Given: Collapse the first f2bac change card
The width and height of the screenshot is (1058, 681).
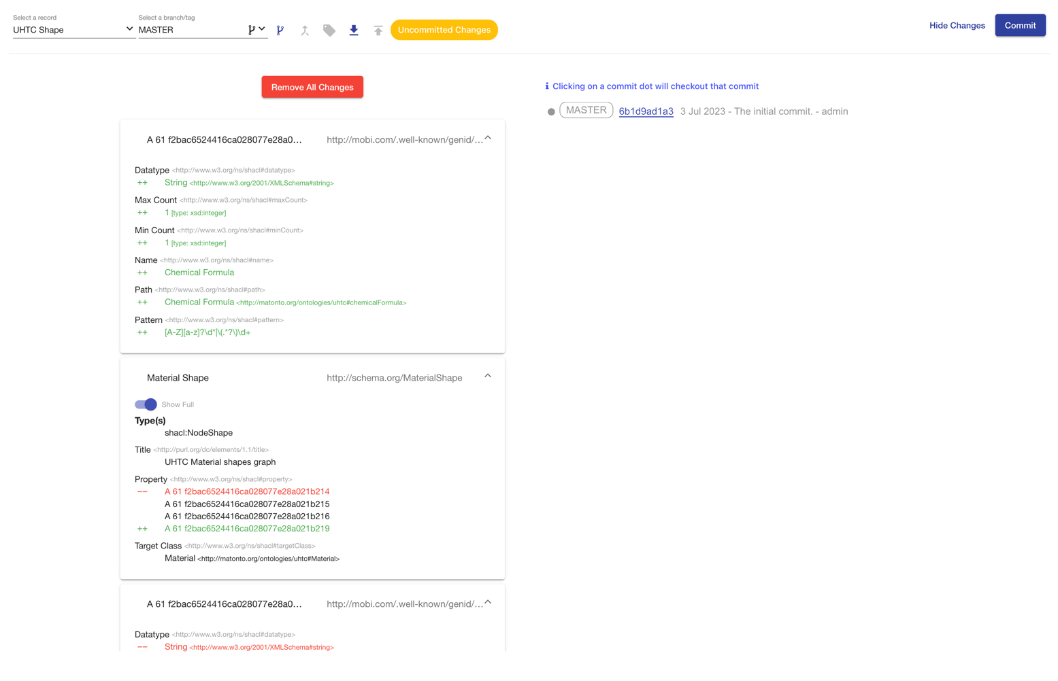Looking at the screenshot, I should pos(487,137).
